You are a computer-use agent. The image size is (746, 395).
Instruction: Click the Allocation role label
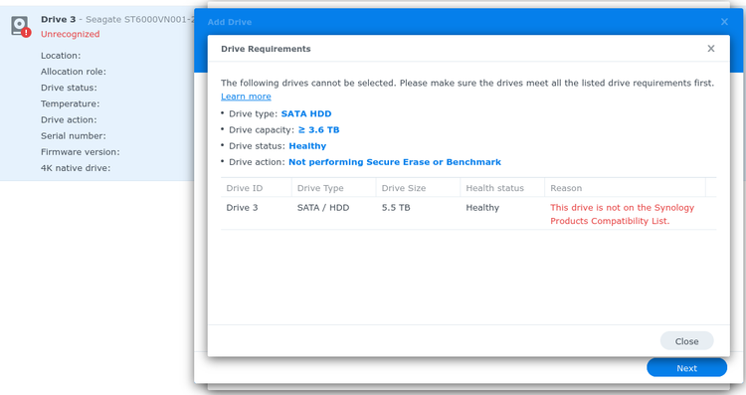pos(74,72)
